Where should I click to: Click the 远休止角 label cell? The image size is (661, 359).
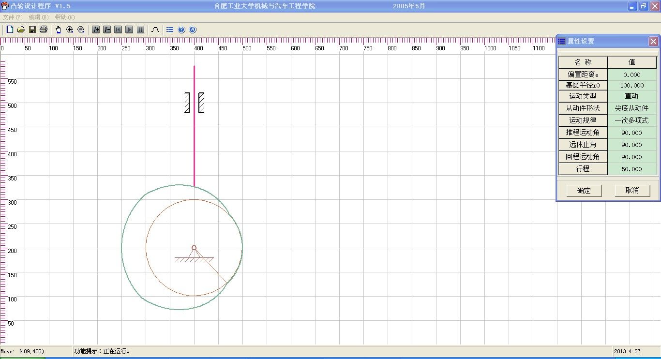(x=583, y=145)
